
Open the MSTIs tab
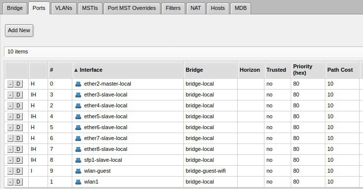(x=90, y=8)
